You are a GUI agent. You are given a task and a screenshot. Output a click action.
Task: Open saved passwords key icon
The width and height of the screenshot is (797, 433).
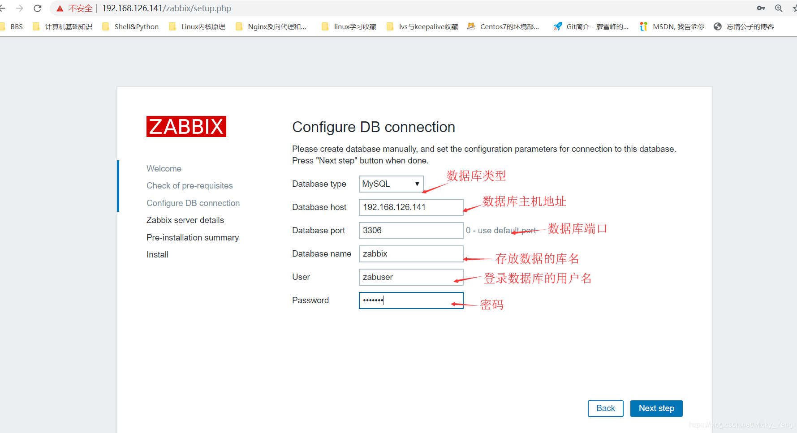point(761,8)
